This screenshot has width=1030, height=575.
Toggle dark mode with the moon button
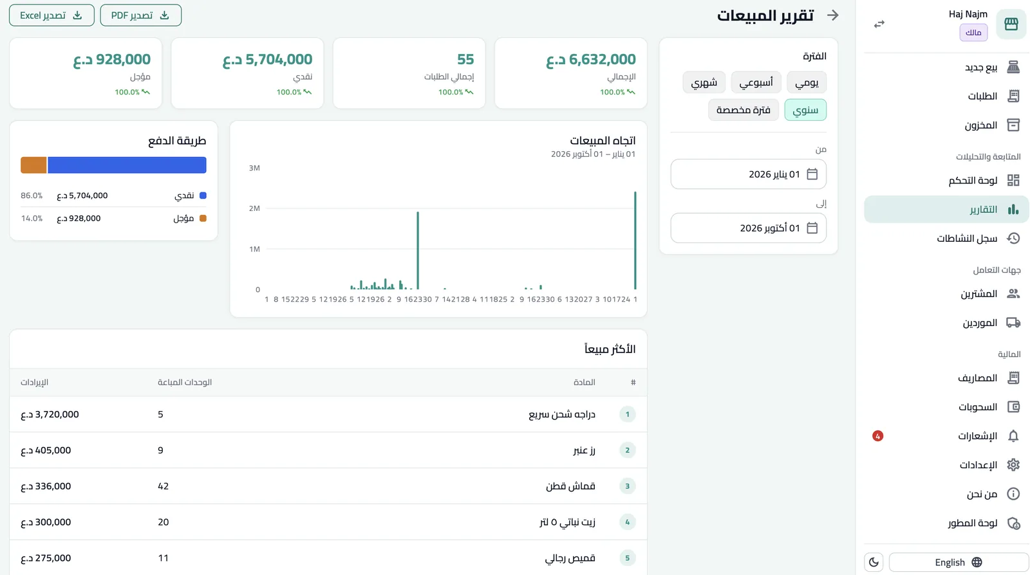pyautogui.click(x=874, y=562)
